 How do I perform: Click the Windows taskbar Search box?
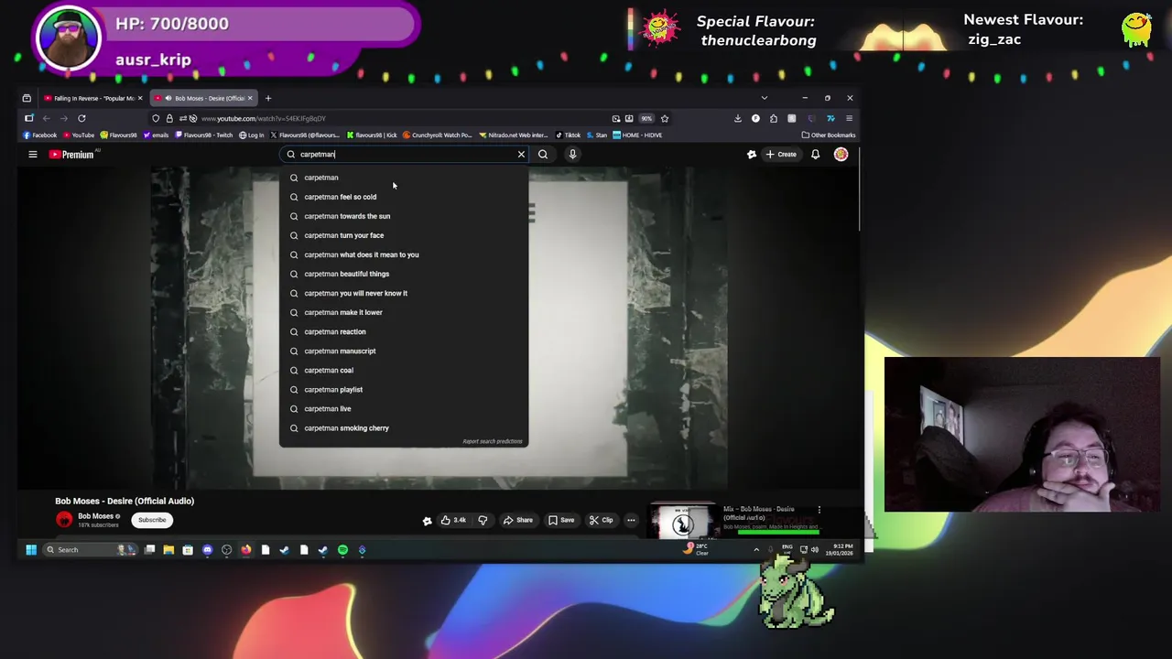pos(90,550)
